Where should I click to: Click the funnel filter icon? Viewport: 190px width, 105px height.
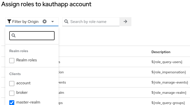9,21
